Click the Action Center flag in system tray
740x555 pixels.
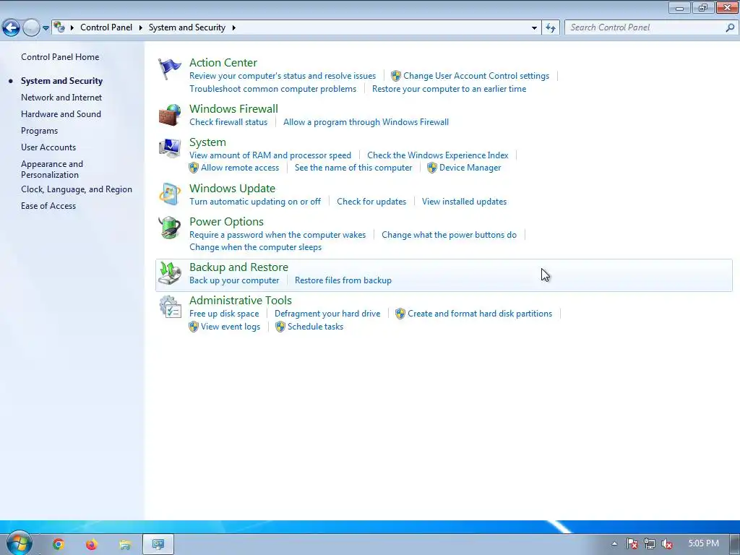coord(632,544)
